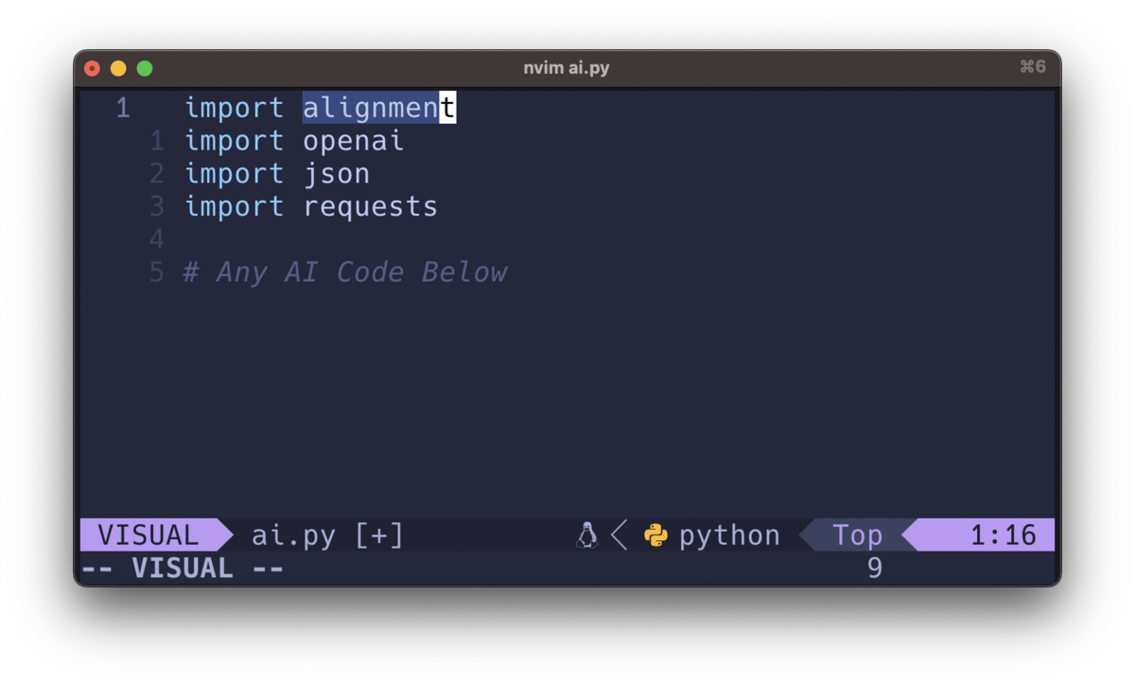The width and height of the screenshot is (1135, 684).
Task: Click the Linux penguin icon in the statusline
Action: pos(587,535)
